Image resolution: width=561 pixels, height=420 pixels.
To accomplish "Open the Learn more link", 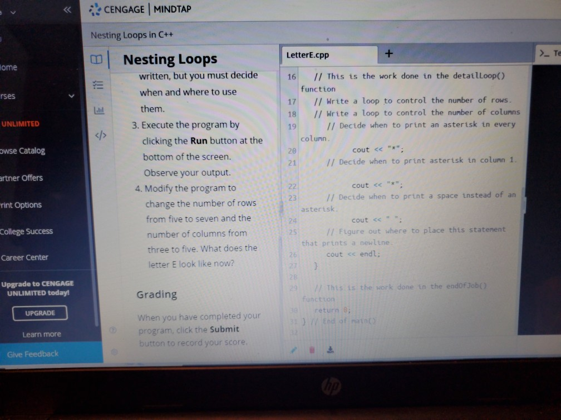I will (x=41, y=334).
